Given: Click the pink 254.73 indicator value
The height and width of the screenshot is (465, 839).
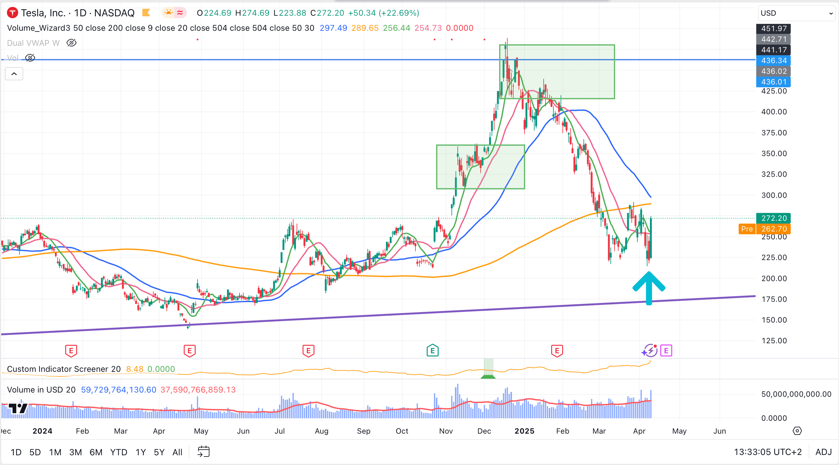Looking at the screenshot, I should click(x=428, y=28).
